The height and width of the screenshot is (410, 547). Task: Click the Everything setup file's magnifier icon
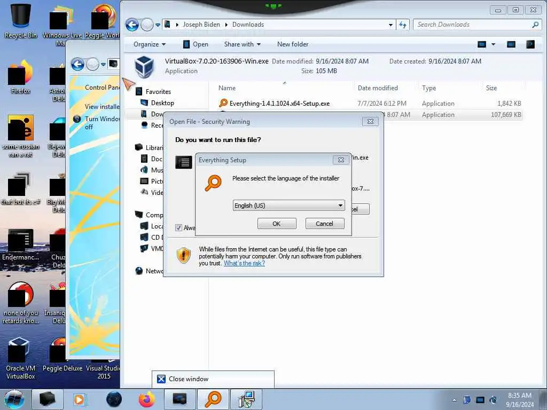coord(223,103)
